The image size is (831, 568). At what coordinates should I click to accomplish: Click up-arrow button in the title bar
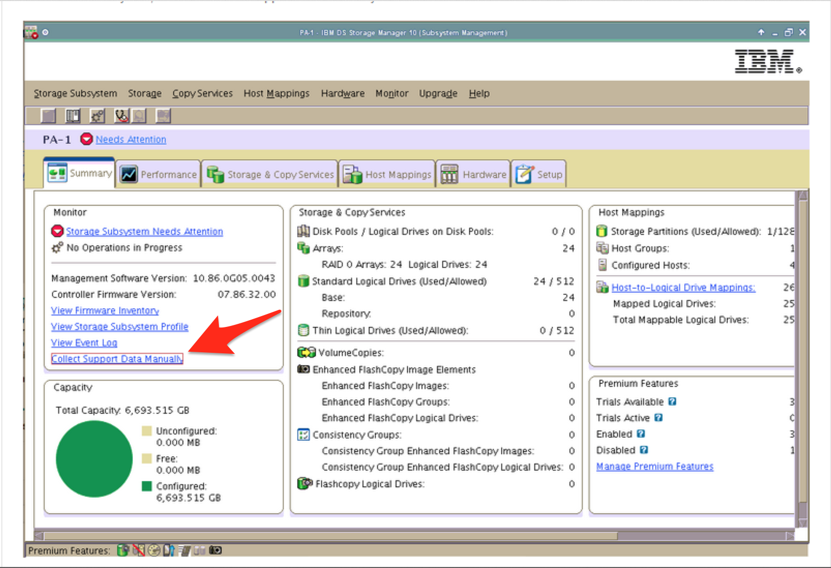761,32
